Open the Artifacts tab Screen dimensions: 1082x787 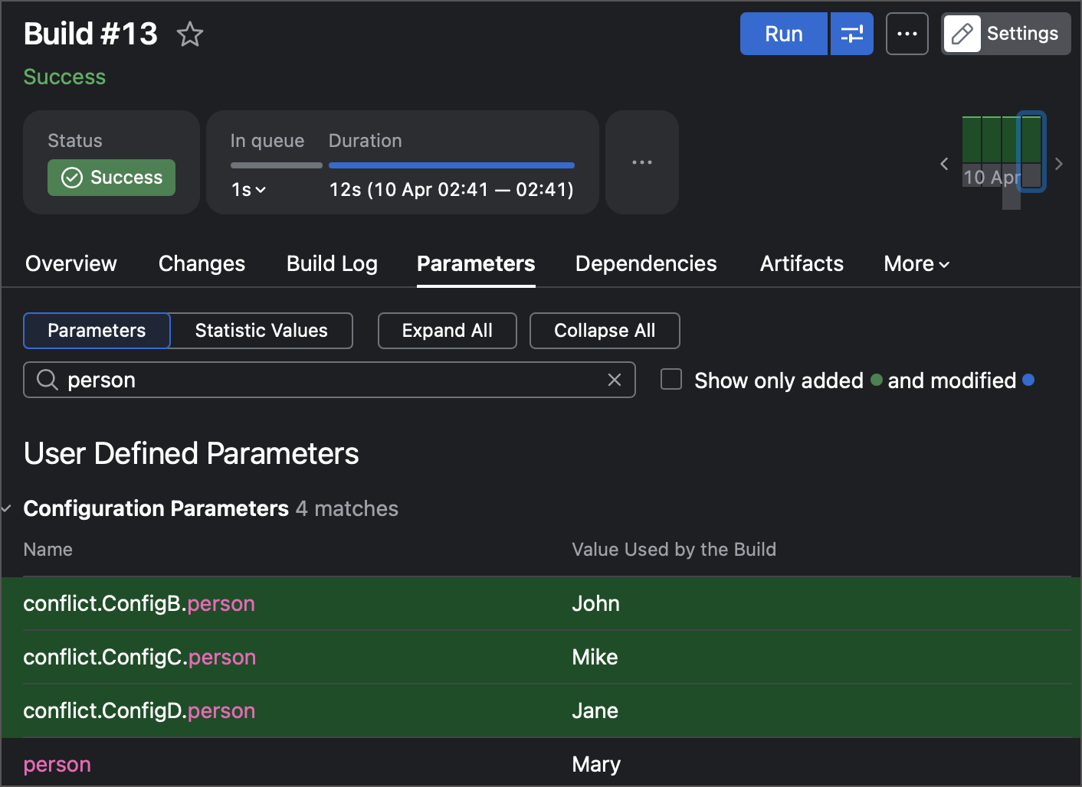click(802, 264)
